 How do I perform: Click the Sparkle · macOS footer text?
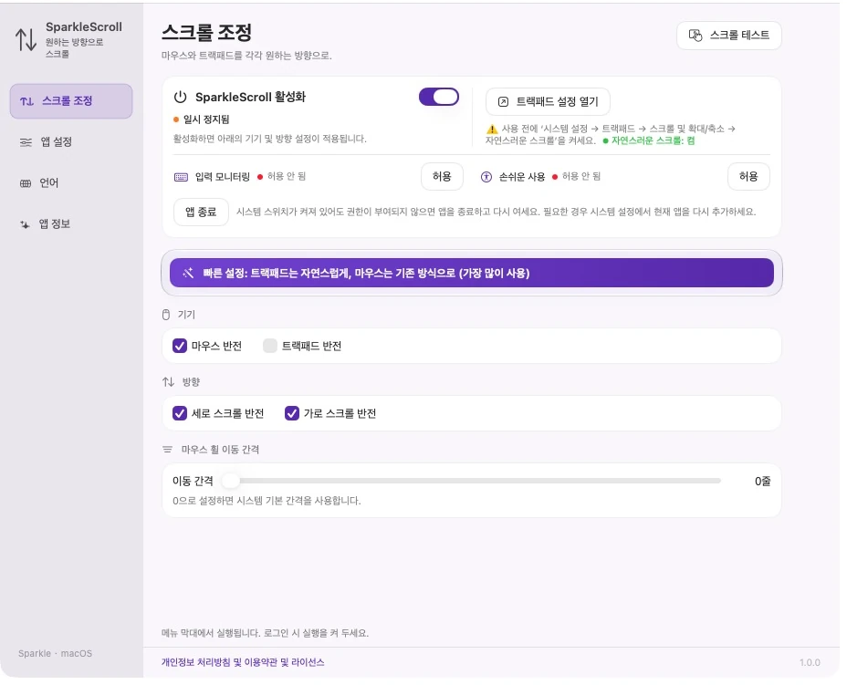pos(55,653)
